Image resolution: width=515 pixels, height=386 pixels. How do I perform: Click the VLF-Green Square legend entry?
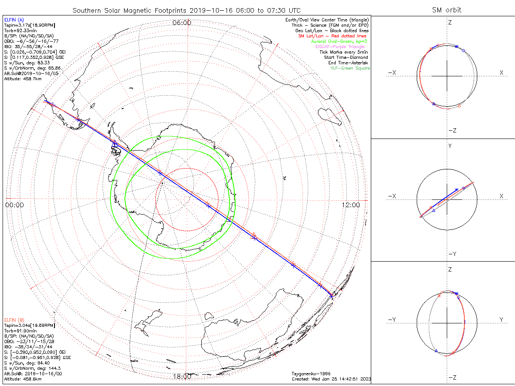pos(350,68)
